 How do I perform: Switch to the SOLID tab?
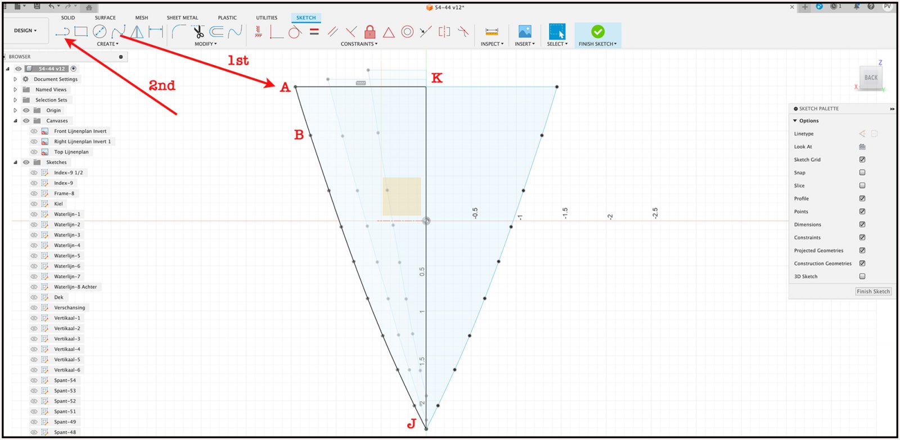tap(68, 18)
